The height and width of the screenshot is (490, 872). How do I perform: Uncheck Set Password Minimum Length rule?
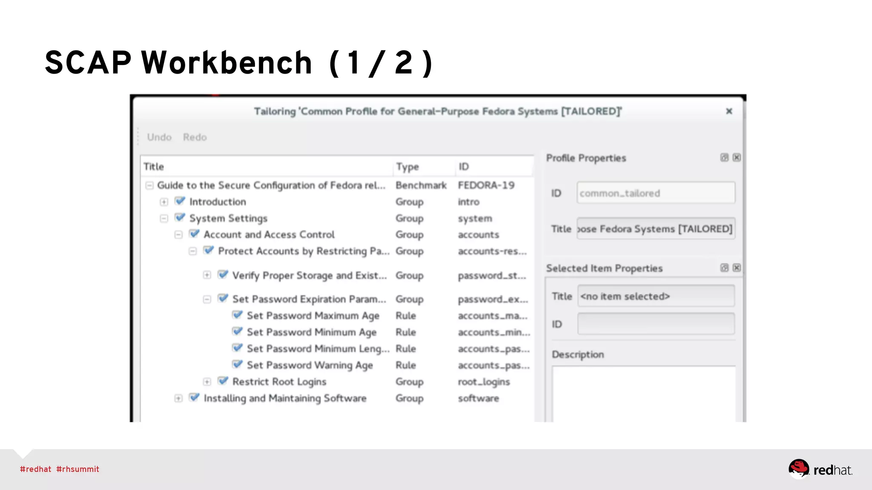pyautogui.click(x=238, y=348)
